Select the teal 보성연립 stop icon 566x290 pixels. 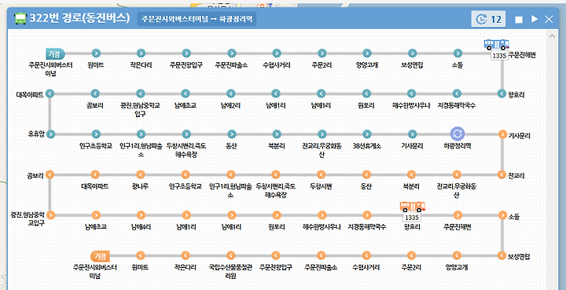click(412, 53)
